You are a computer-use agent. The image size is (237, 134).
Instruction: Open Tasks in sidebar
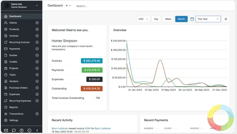coord(12,75)
